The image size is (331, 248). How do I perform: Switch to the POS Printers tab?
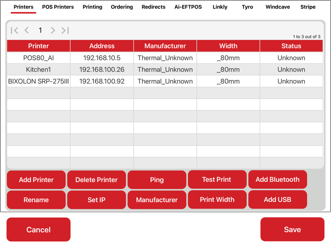click(x=58, y=7)
